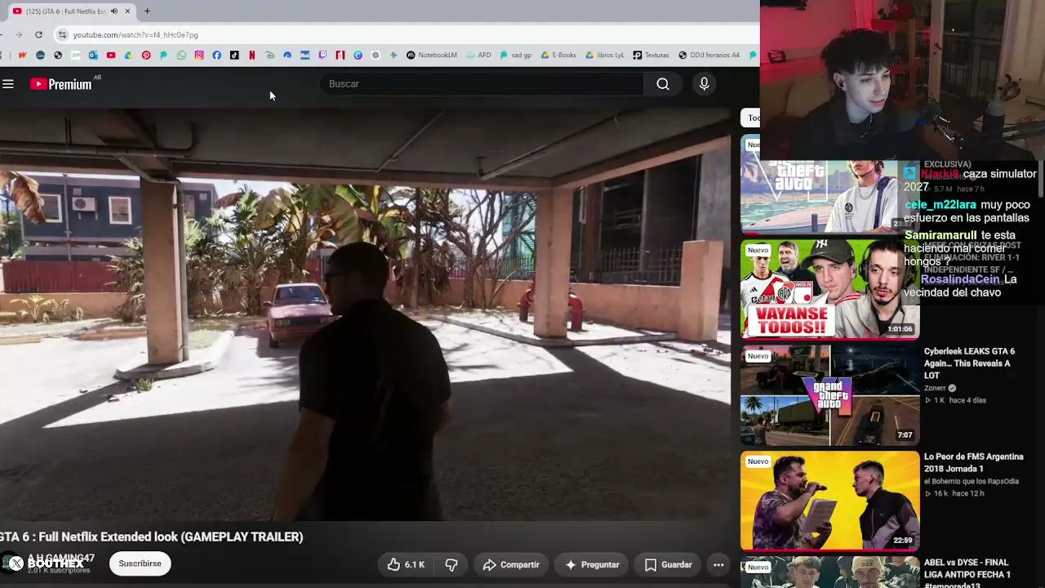
Task: Focus the Buscar search field
Action: [483, 83]
